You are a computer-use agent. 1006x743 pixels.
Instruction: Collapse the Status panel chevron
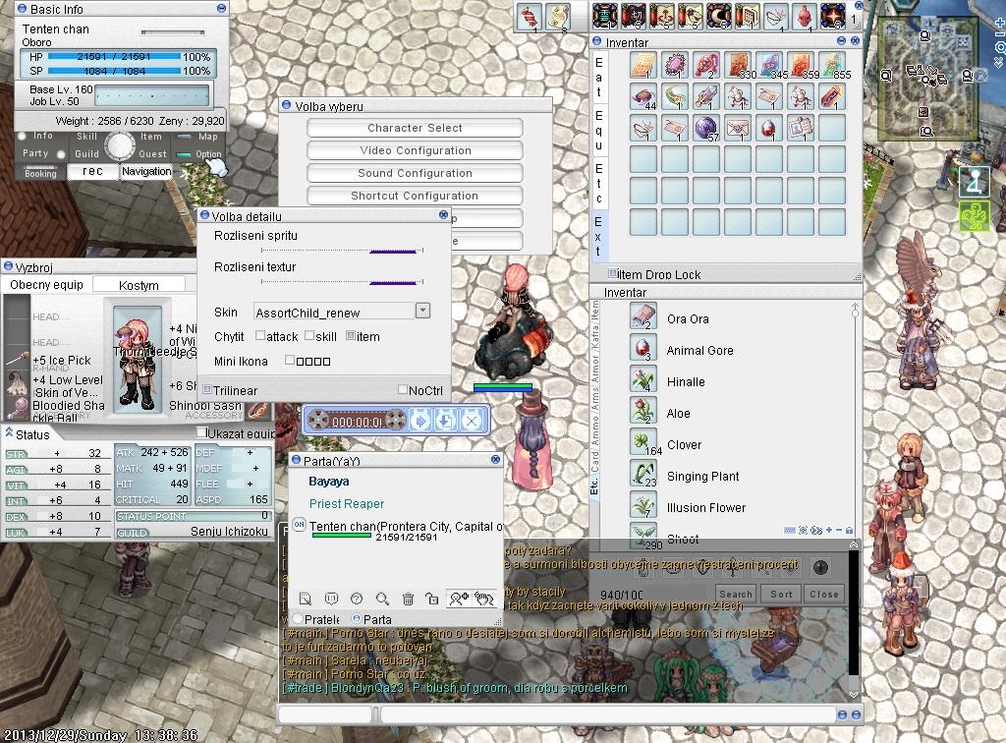tap(8, 433)
